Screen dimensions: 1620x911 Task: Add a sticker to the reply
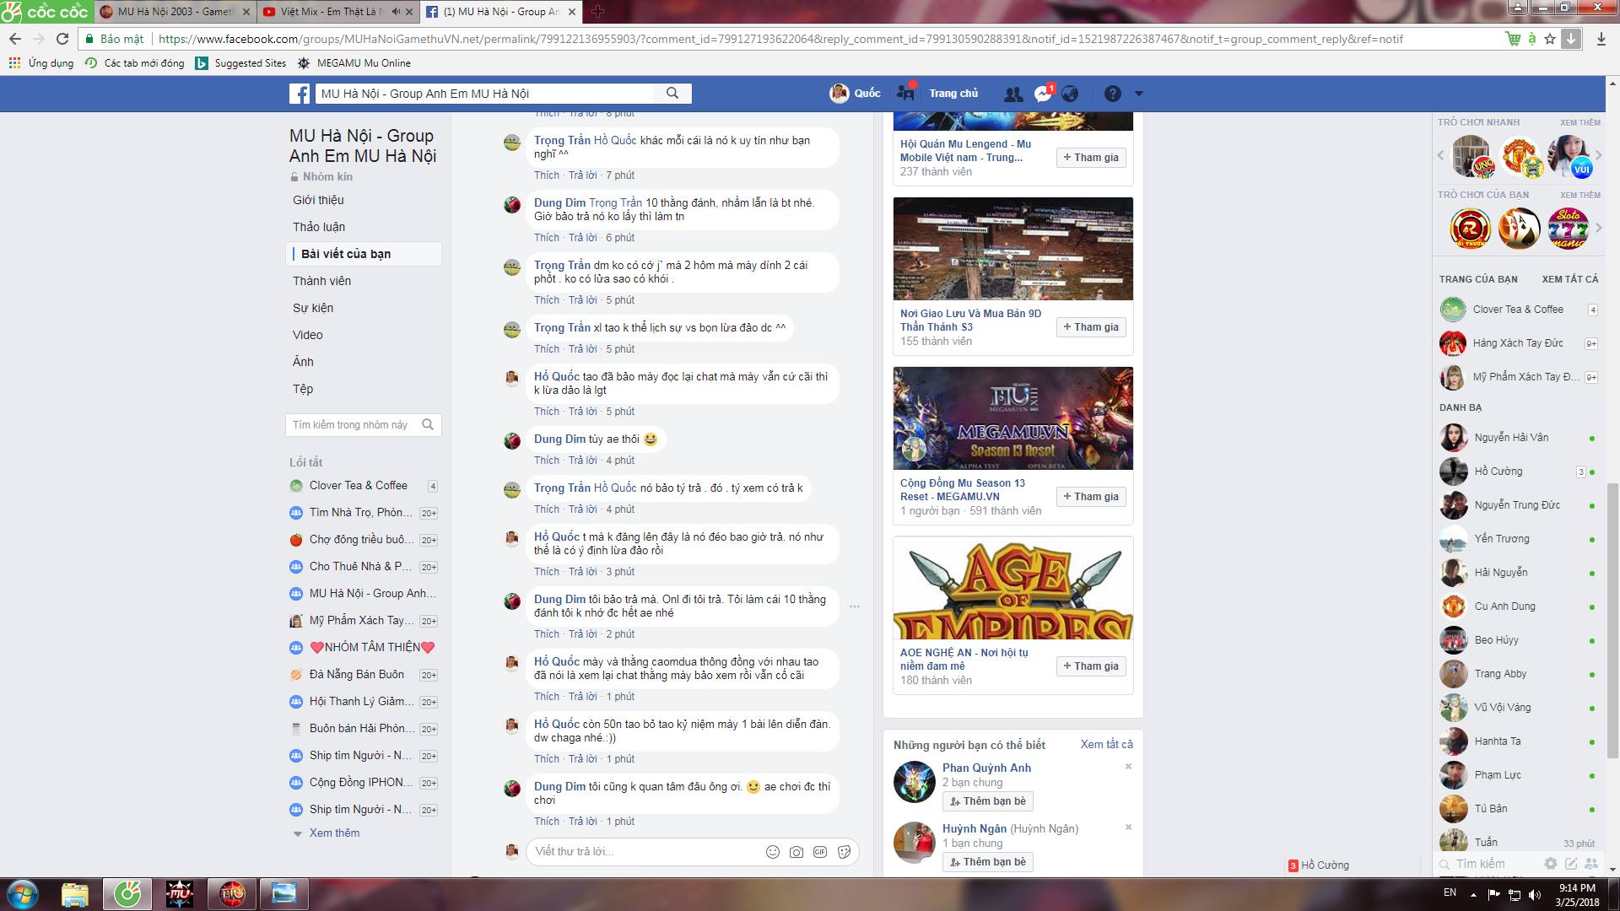(843, 852)
